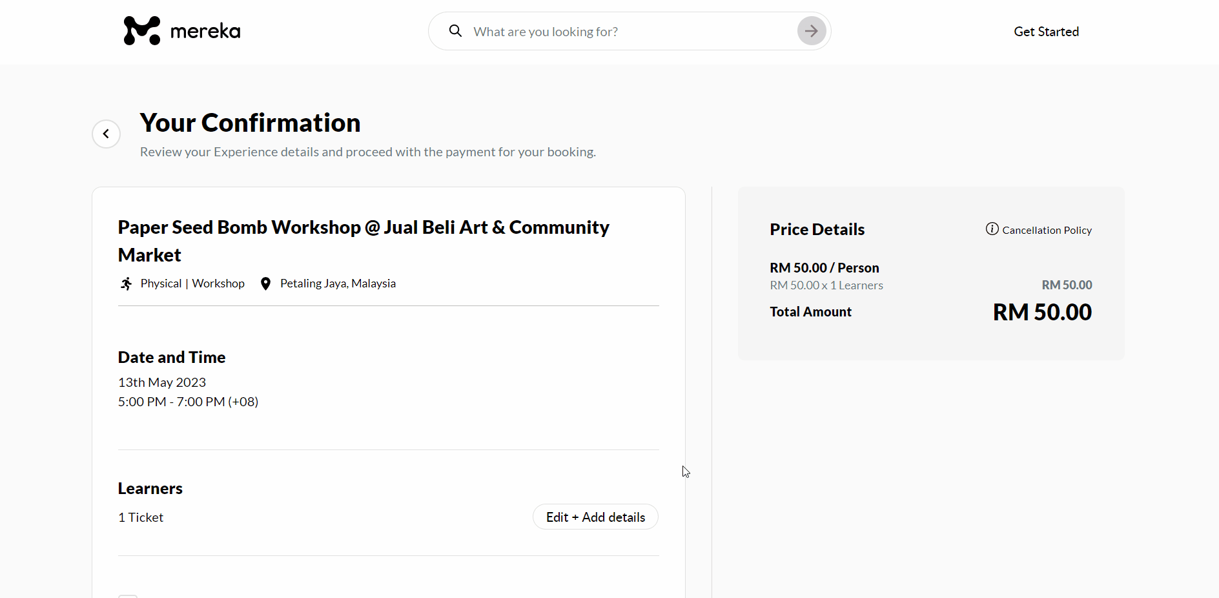Click the running person Physical icon
Image resolution: width=1219 pixels, height=598 pixels.
pyautogui.click(x=127, y=284)
